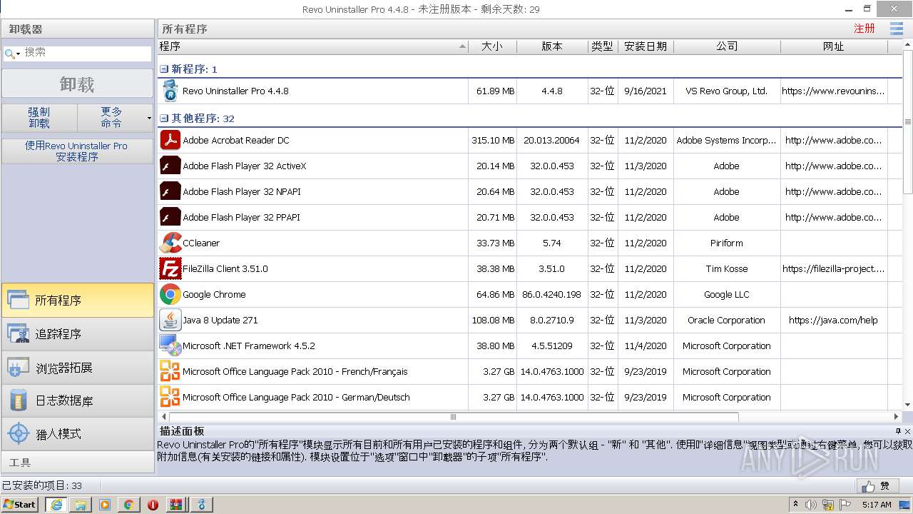Open WinRAR from the taskbar
Viewport: 913px width, 514px height.
(x=176, y=505)
